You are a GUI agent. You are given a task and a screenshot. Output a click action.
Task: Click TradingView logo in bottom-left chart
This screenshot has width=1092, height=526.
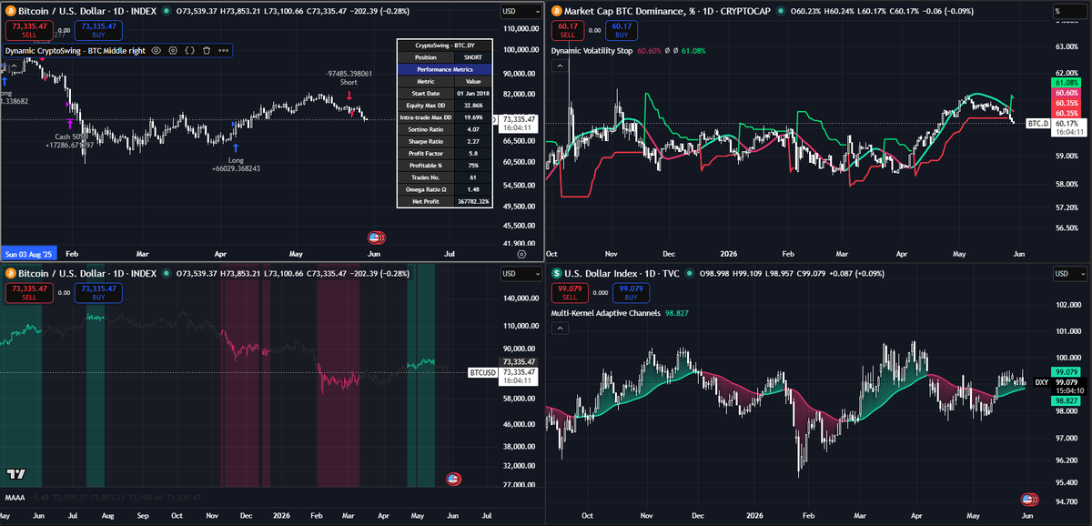coord(15,475)
